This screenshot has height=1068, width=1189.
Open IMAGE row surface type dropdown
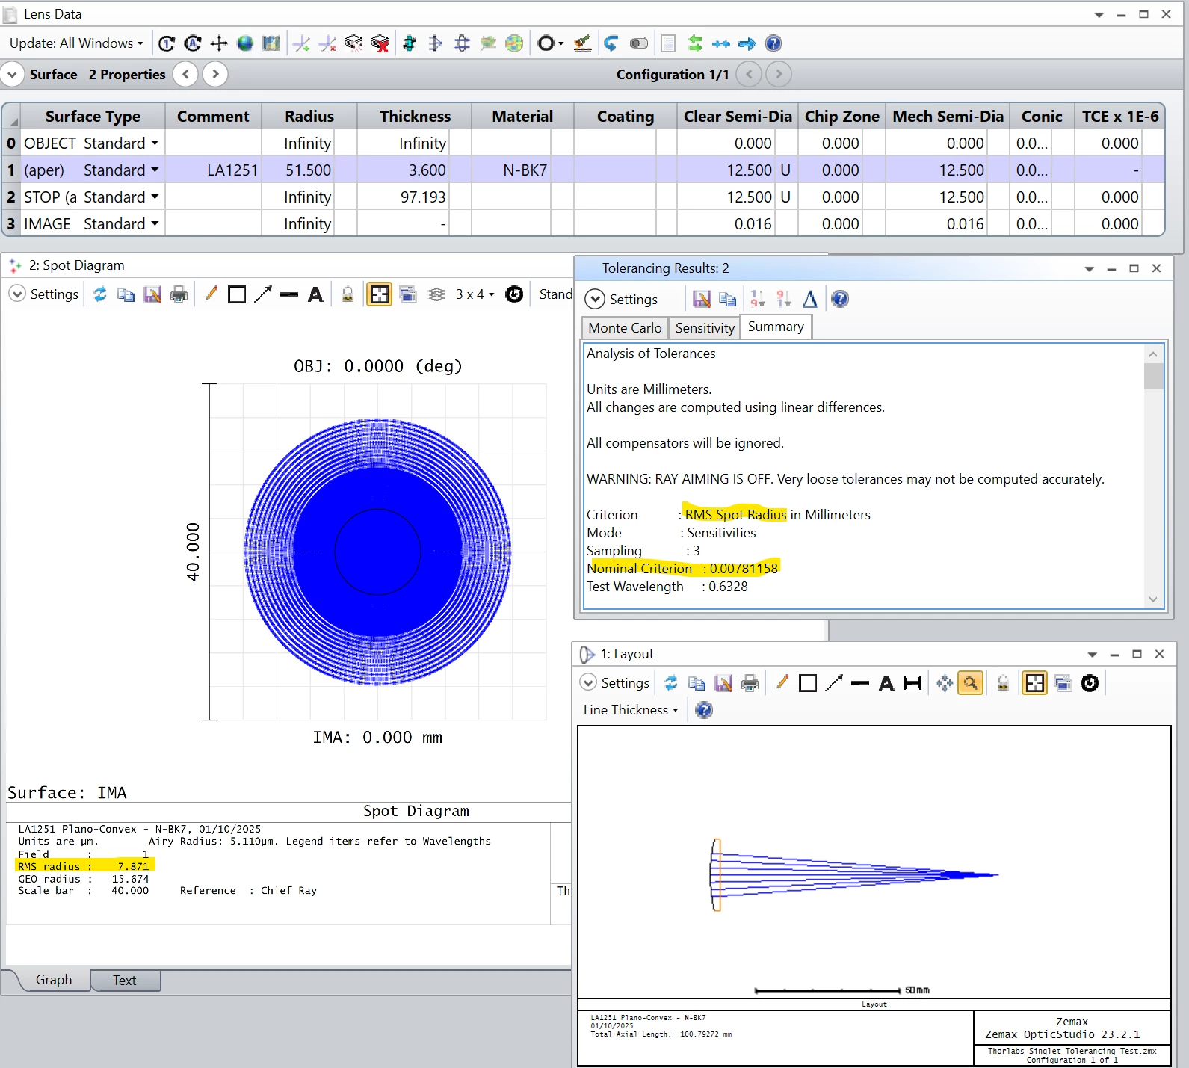(x=155, y=223)
